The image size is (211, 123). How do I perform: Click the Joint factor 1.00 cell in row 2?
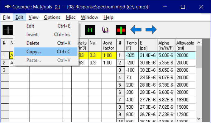109,63
